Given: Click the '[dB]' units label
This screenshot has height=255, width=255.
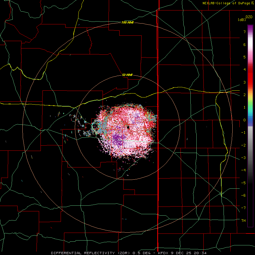Looking at the screenshot, I should tap(242, 20).
